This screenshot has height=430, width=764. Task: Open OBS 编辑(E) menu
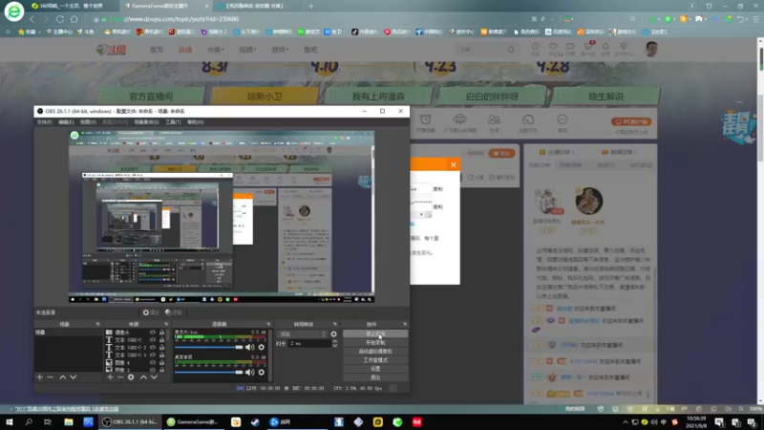(x=66, y=122)
